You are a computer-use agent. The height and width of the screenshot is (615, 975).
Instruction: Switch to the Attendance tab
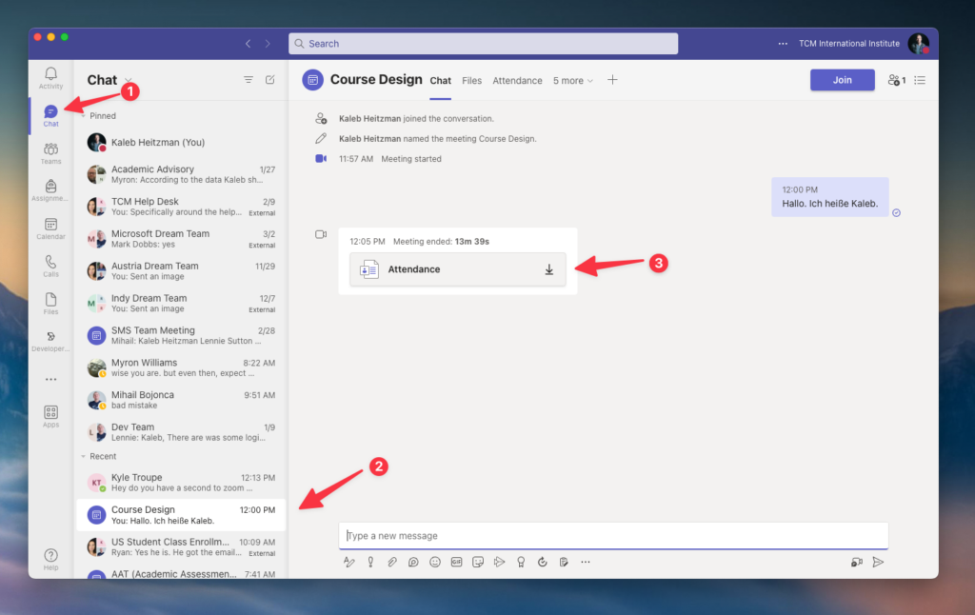point(517,81)
